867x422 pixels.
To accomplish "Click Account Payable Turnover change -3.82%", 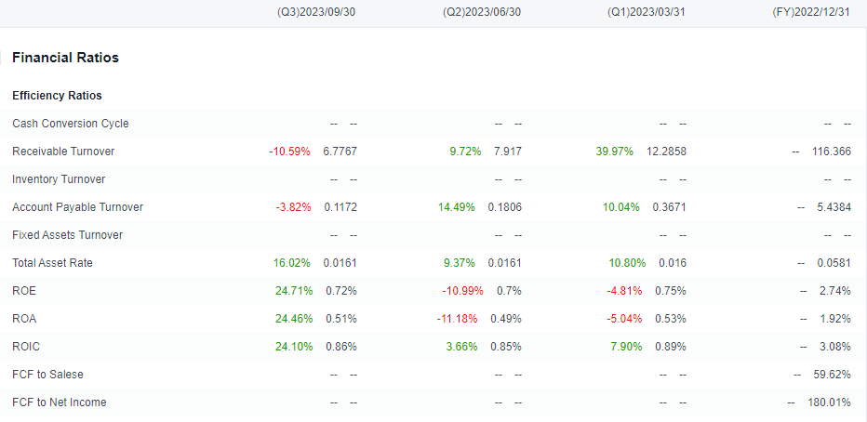I will (294, 207).
